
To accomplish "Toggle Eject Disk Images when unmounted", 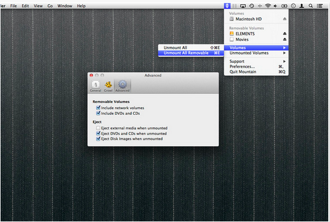I will [x=98, y=139].
